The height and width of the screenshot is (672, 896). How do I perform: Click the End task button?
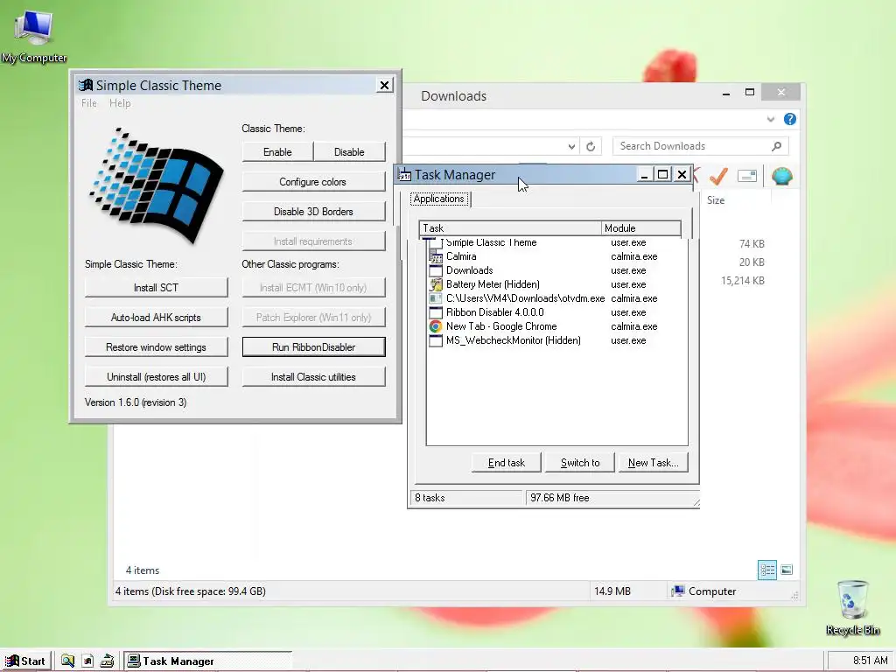(507, 463)
